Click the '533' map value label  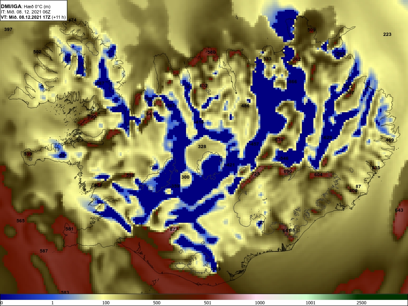click(x=267, y=59)
